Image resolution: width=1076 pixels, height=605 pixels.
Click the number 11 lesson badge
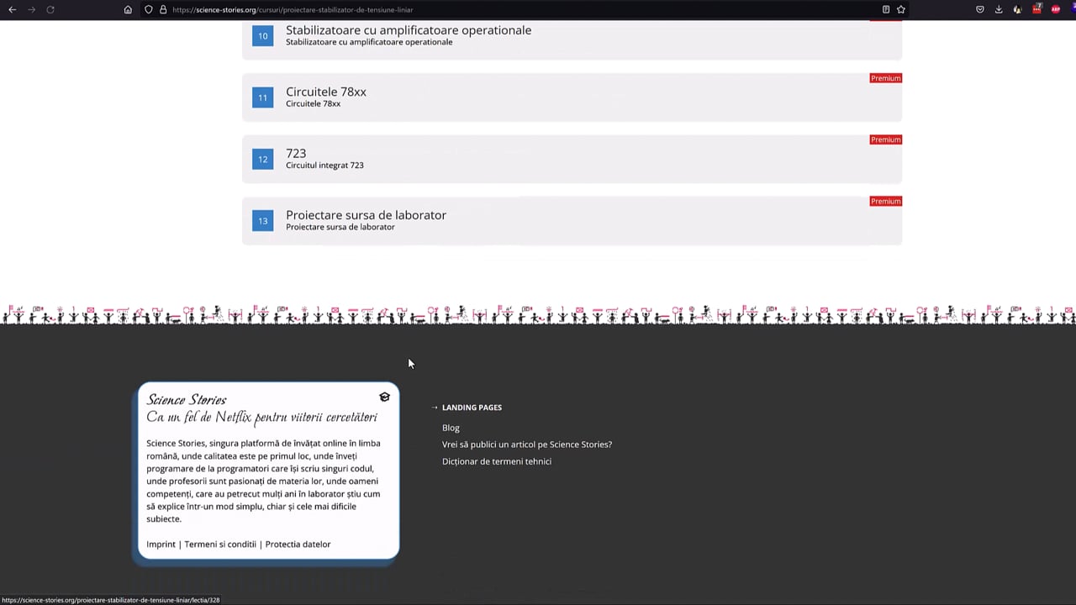[262, 97]
